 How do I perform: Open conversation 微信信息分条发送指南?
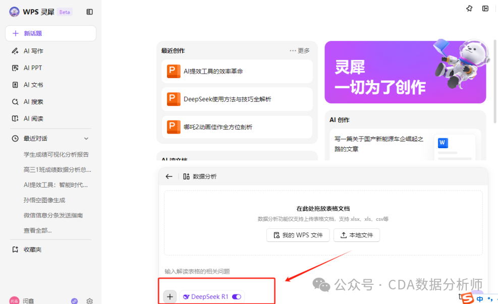53,215
